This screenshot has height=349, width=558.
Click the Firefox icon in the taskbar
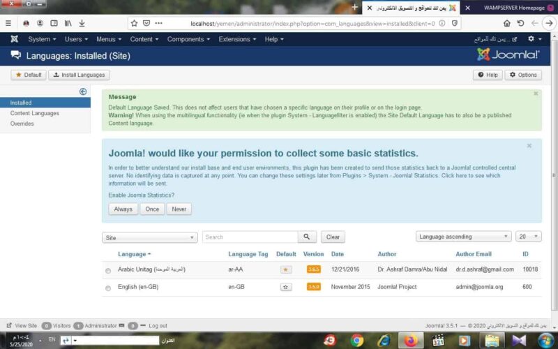pyautogui.click(x=411, y=341)
